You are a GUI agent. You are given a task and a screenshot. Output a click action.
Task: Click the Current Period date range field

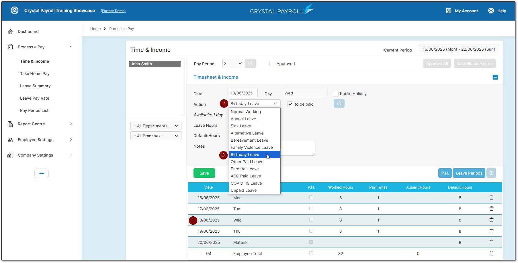(x=459, y=49)
